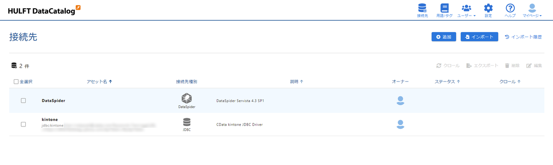553x165 pixels.
Task: Click the インポート button
Action: coord(479,37)
